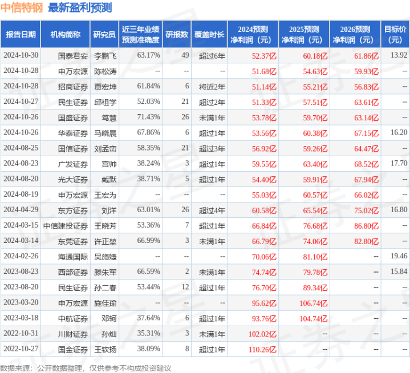Click 2026 forecast 67.94亿
Screen dimensions: 410x373
coord(366,180)
